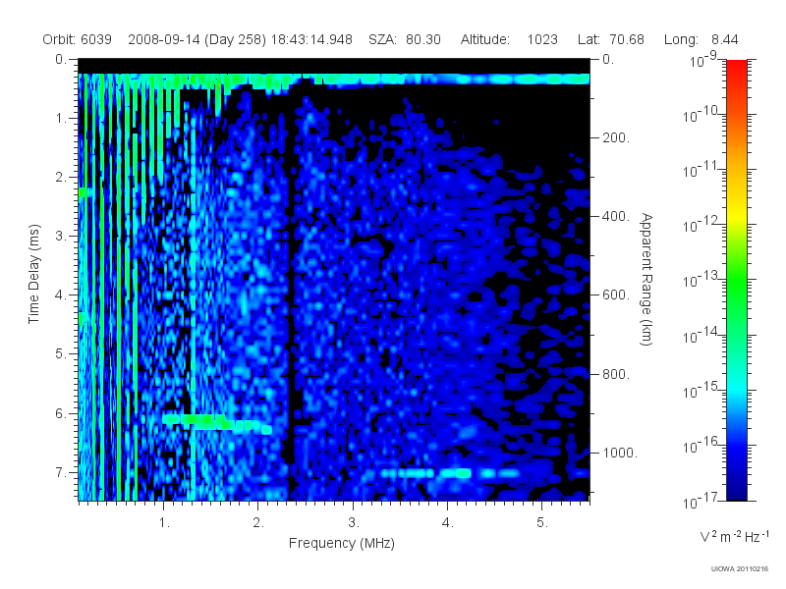
Task: Click the 'Apparent Range (km)' axis label
Action: (x=646, y=279)
